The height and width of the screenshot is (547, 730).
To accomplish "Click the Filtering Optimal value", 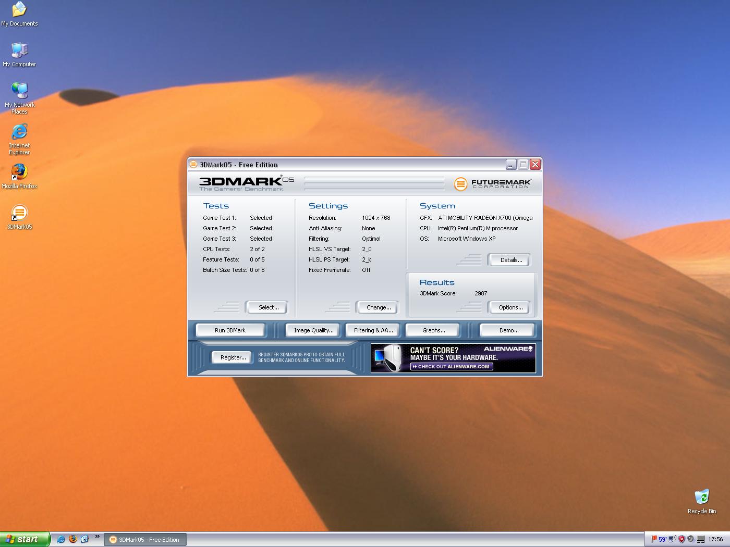I will (371, 239).
